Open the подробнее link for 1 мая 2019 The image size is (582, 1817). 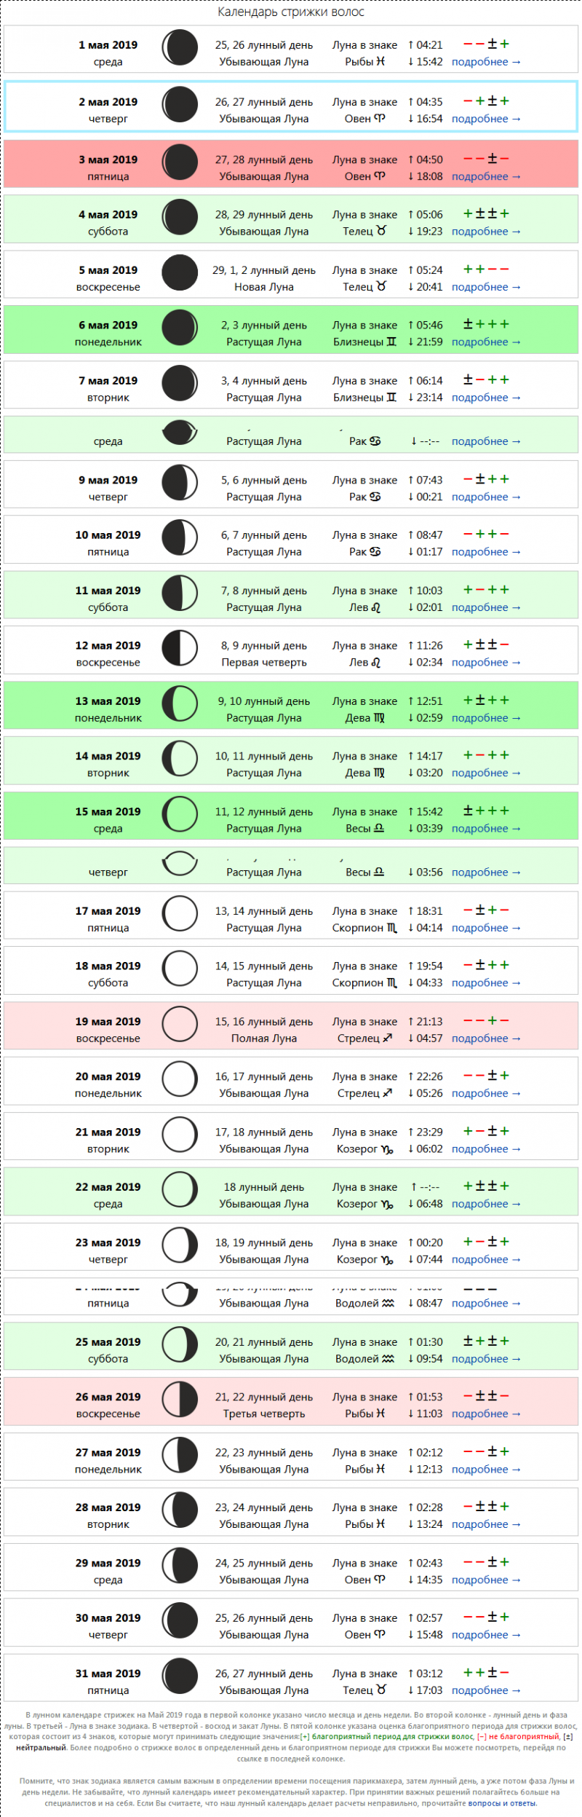[486, 62]
